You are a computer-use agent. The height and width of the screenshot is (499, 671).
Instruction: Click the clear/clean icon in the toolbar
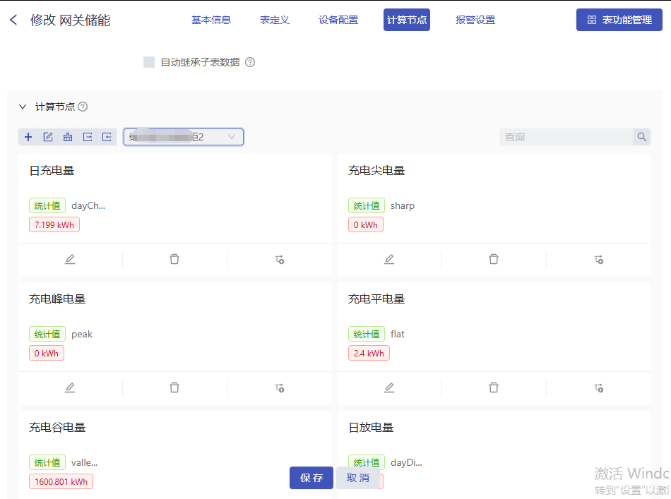tap(67, 137)
